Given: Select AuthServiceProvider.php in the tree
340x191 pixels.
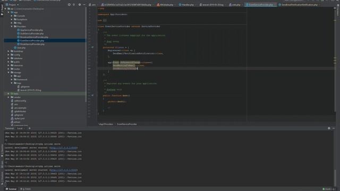Looking at the screenshot, I should (x=32, y=33).
